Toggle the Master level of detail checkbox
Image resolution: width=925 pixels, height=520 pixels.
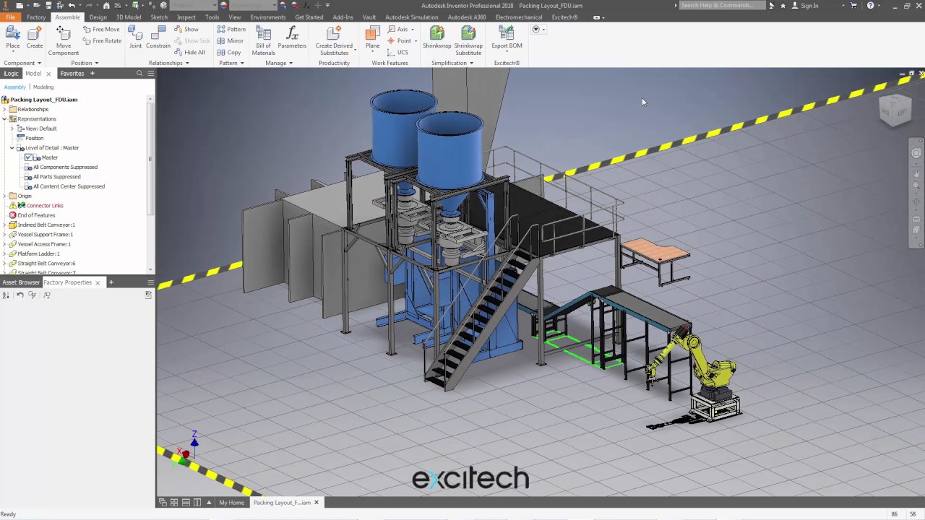28,157
